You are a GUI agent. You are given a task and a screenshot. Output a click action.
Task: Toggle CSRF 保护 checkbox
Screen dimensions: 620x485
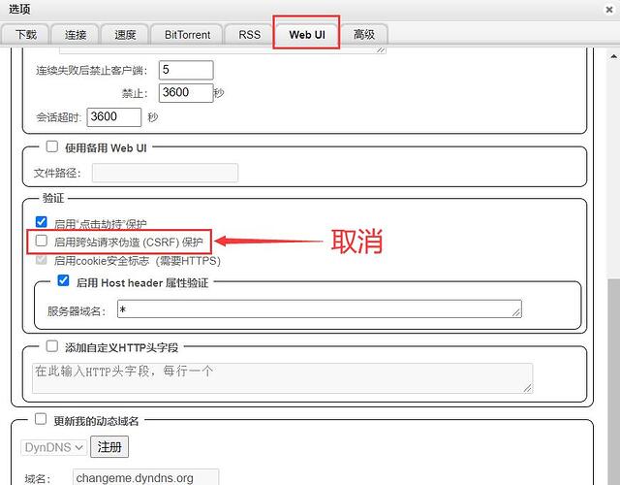pos(41,241)
